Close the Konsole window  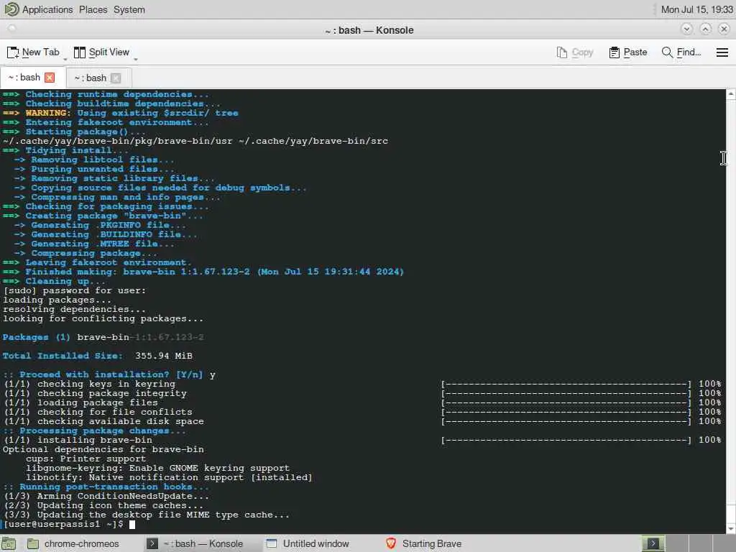point(724,29)
